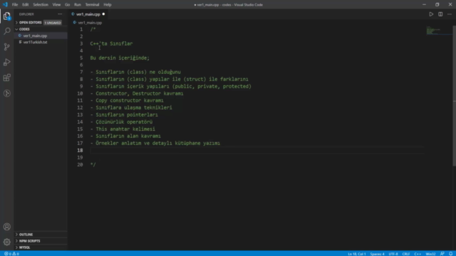Change configuration via Win32

pyautogui.click(x=430, y=254)
